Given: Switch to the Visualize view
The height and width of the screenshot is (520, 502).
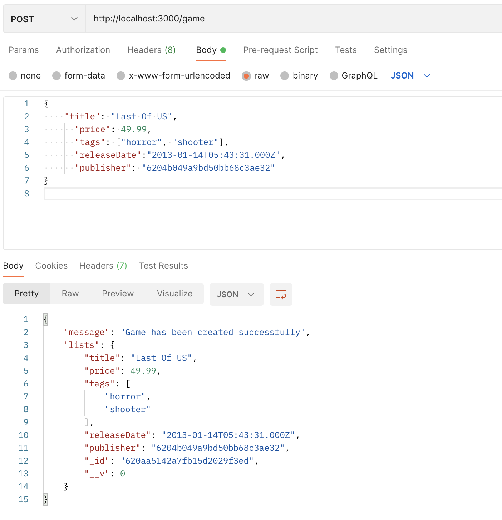Looking at the screenshot, I should (x=174, y=294).
